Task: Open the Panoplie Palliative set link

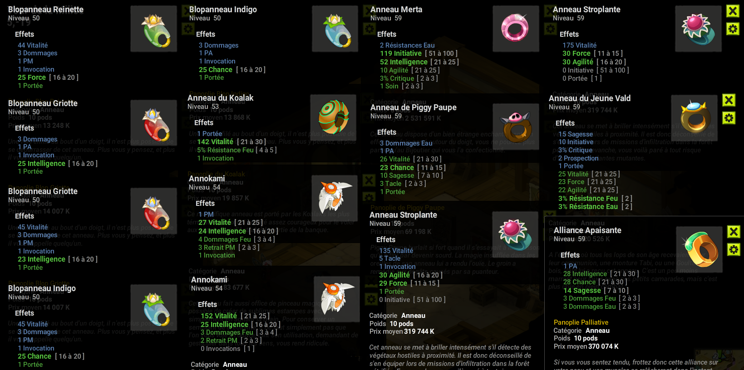Action: click(581, 322)
